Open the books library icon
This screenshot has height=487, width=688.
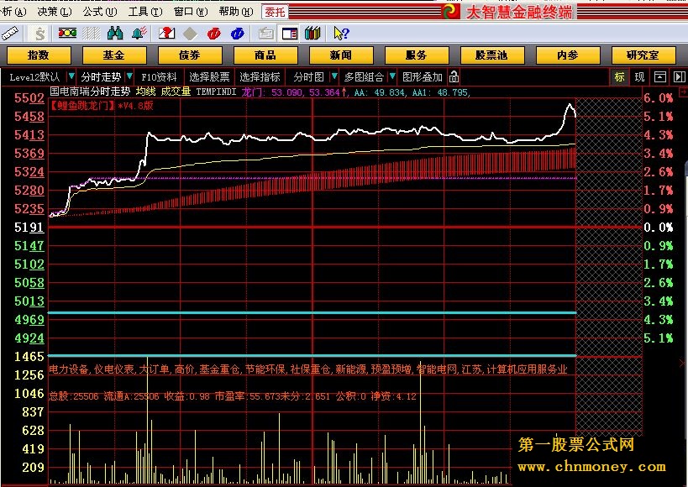click(312, 33)
